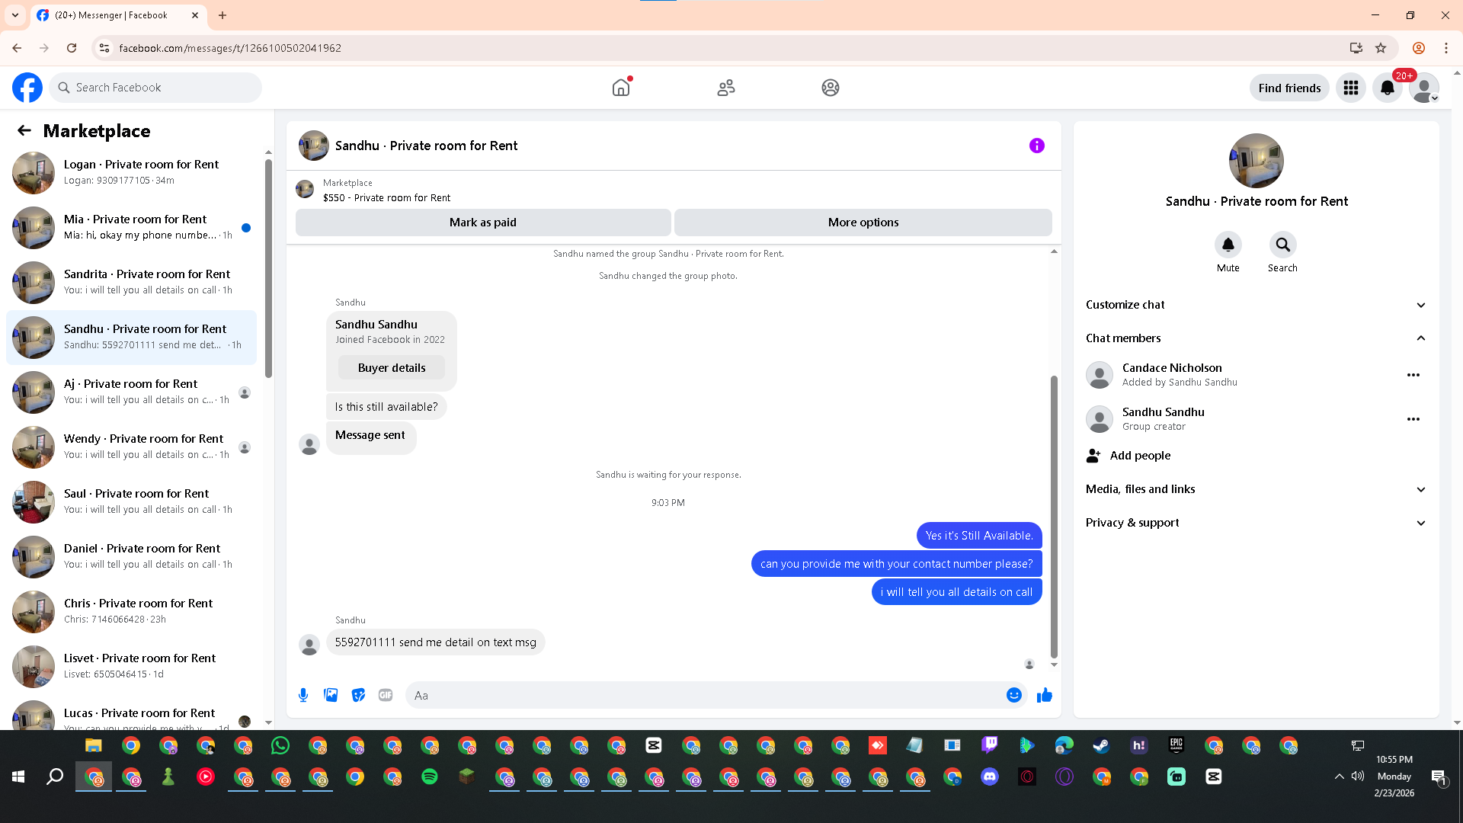Send a thumbs-up like
This screenshot has width=1463, height=823.
coord(1044,695)
